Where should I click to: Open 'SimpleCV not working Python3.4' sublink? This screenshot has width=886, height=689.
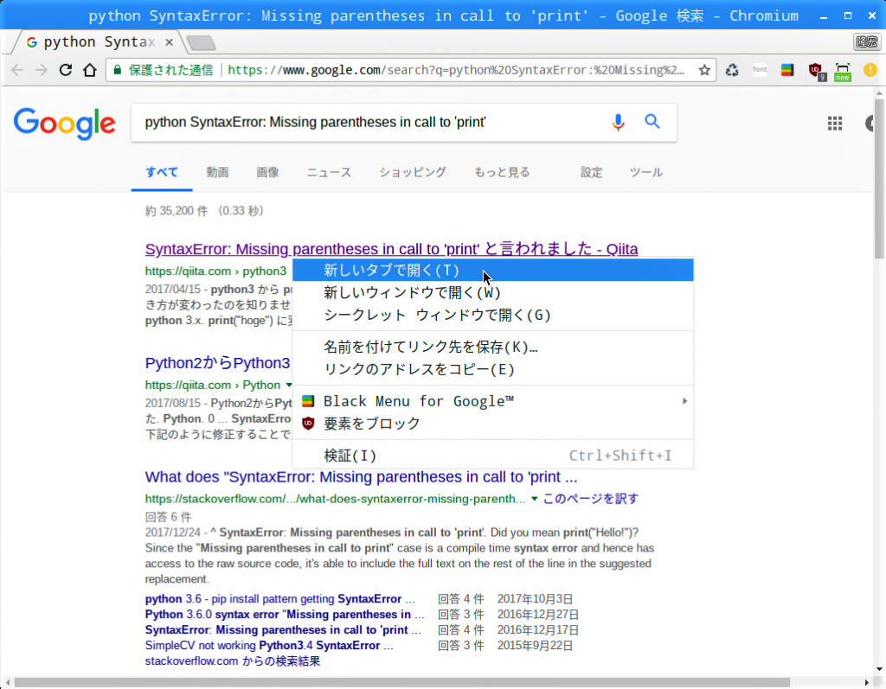coord(269,646)
